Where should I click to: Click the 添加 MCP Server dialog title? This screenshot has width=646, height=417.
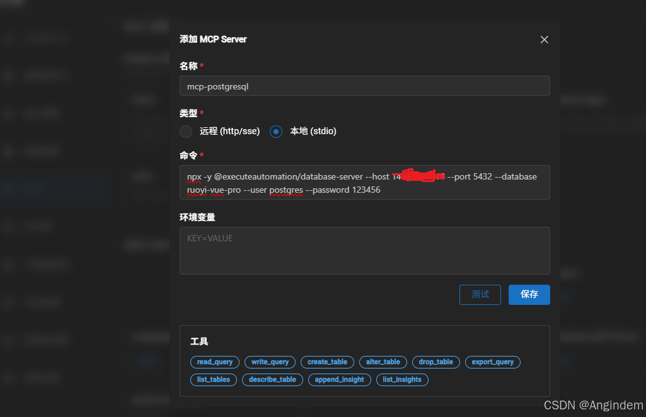coord(213,39)
